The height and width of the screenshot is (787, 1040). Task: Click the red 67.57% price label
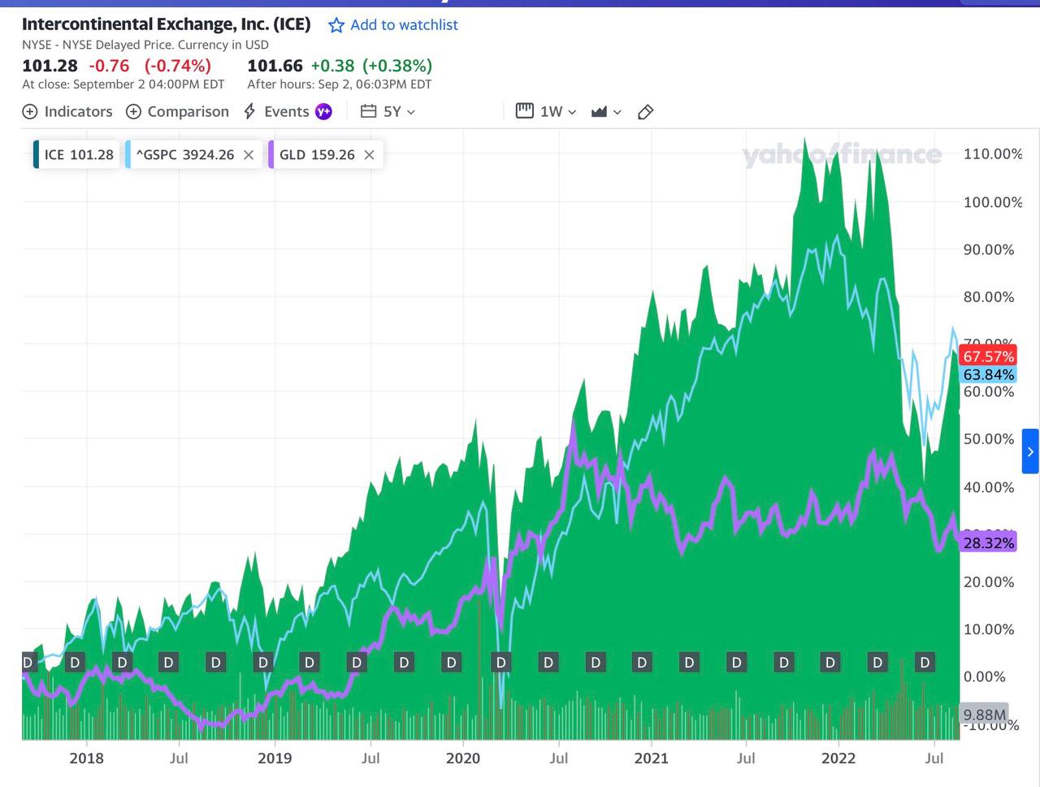point(988,357)
